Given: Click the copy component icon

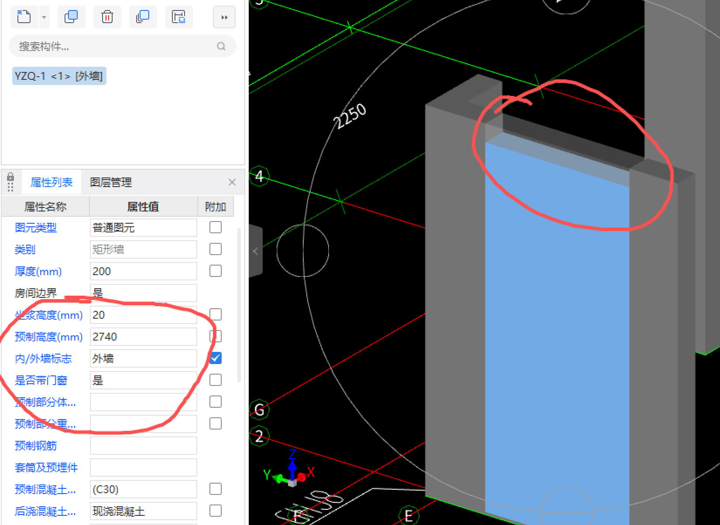Looking at the screenshot, I should [x=71, y=17].
